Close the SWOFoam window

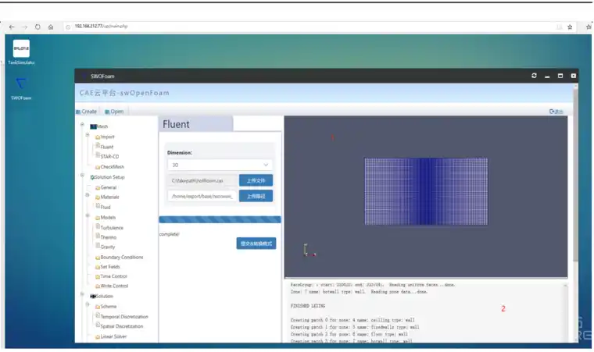click(x=574, y=76)
